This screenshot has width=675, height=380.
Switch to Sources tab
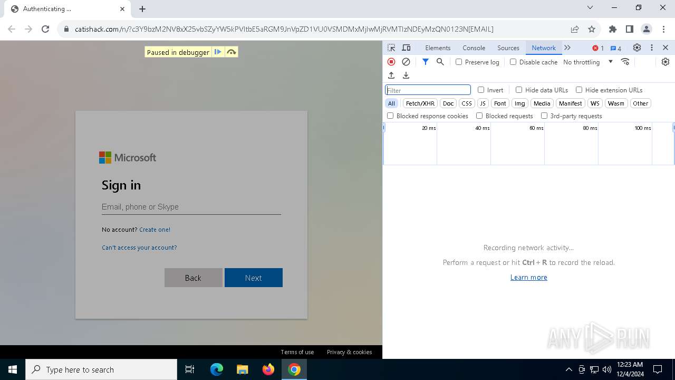coord(508,47)
